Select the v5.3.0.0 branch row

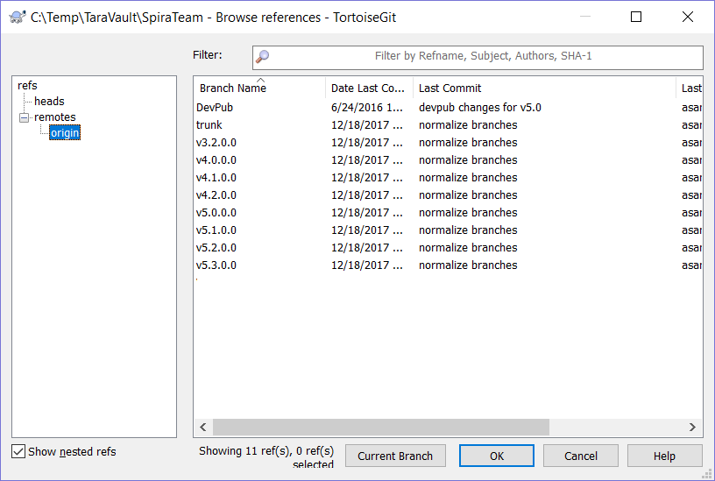(x=216, y=265)
